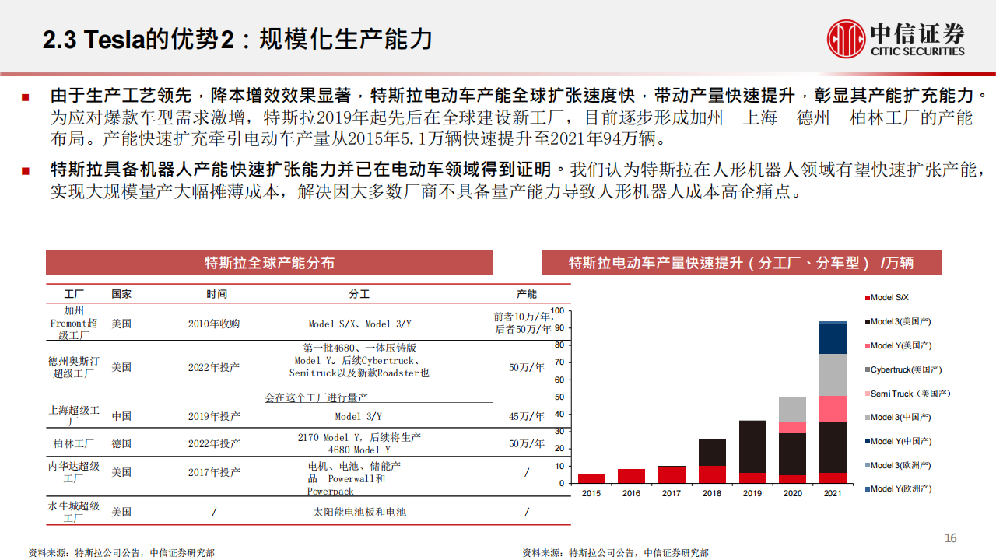
Task: Click the '2019年投产' time cell
Action: [x=214, y=416]
